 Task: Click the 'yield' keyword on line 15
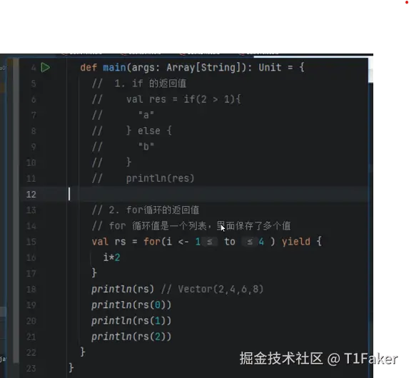[296, 241]
